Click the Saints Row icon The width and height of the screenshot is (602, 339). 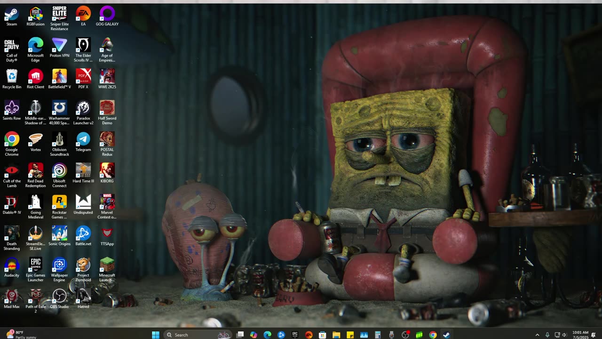[12, 111]
